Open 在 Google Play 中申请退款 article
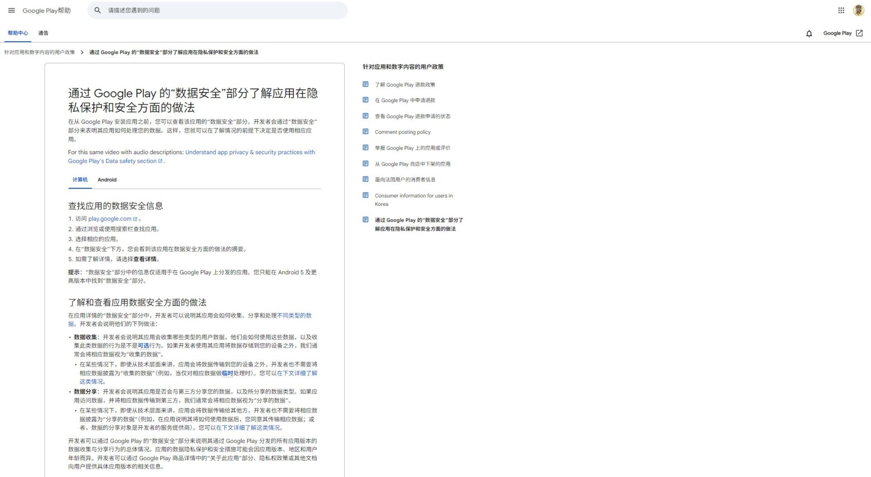Screen dimensions: 871x477 click(405, 101)
